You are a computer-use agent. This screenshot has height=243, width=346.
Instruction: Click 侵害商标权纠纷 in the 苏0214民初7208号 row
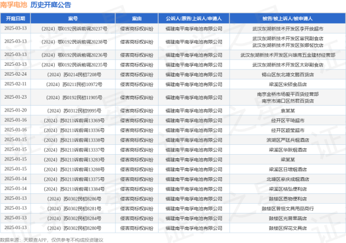[x=137, y=74]
